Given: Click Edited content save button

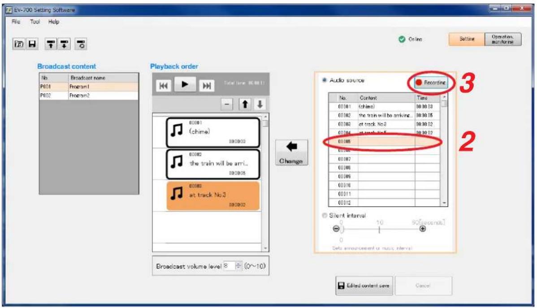Looking at the screenshot, I should [x=364, y=286].
